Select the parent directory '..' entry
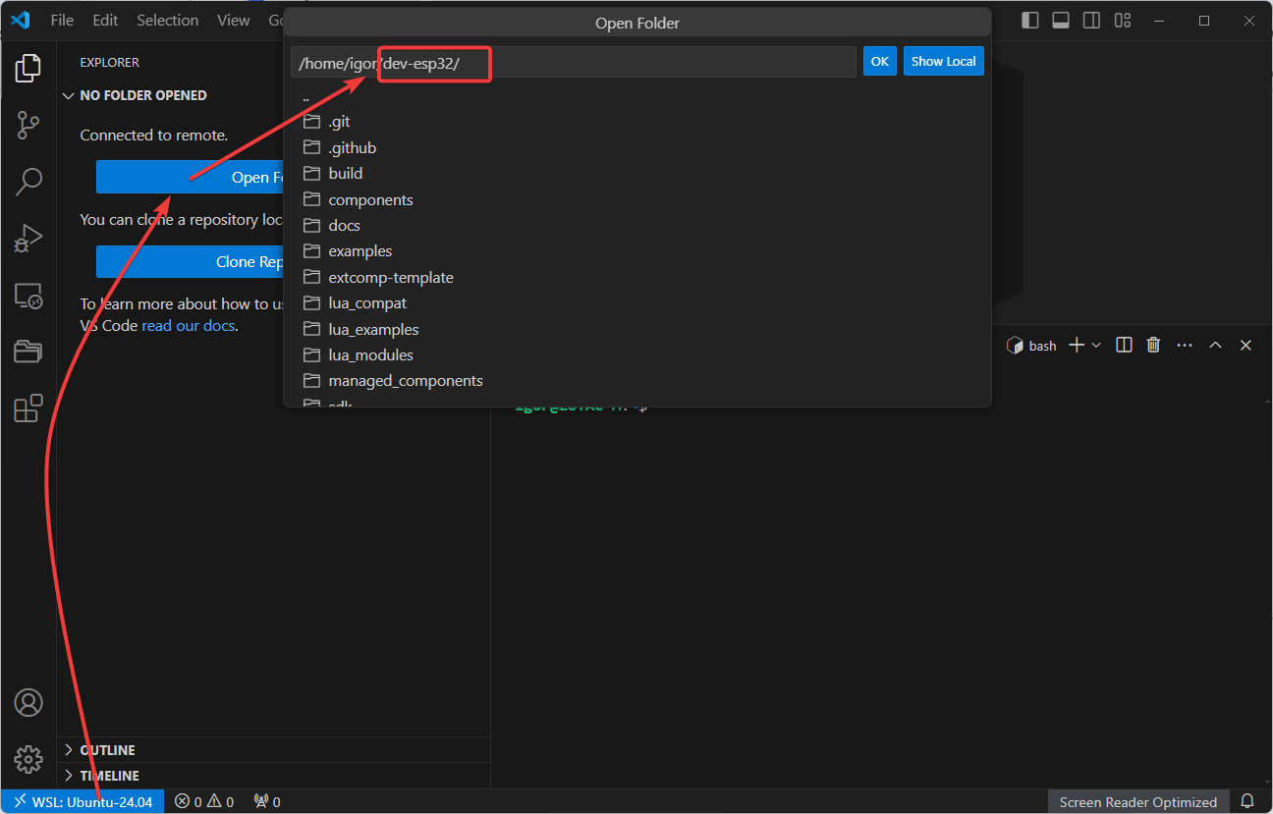The image size is (1273, 814). [636, 96]
